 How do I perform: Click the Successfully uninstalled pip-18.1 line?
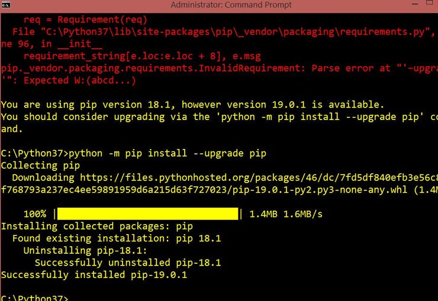(128, 263)
